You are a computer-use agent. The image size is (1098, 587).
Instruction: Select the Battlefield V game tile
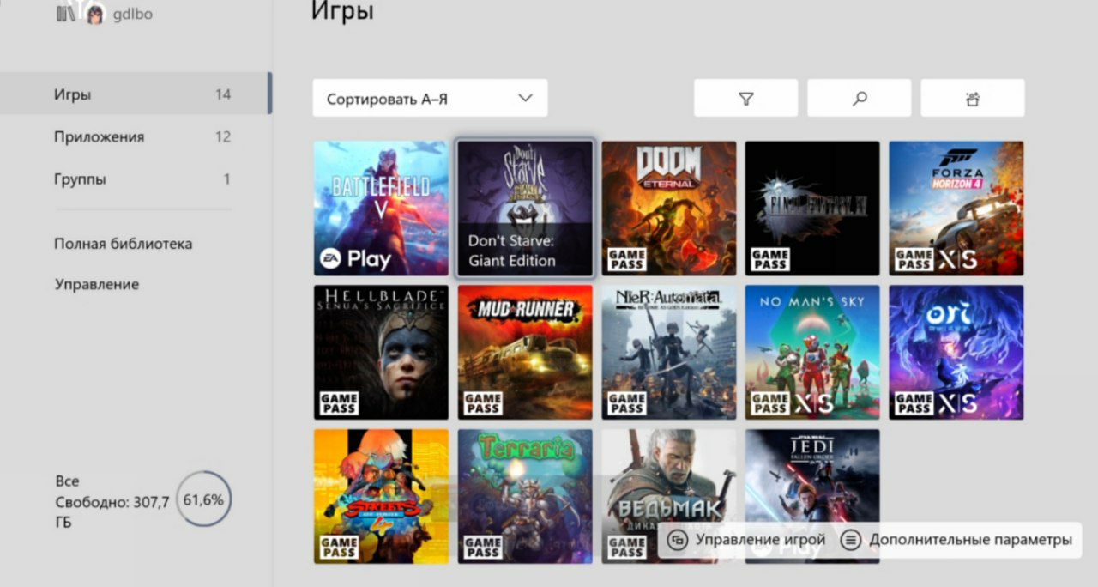point(381,209)
